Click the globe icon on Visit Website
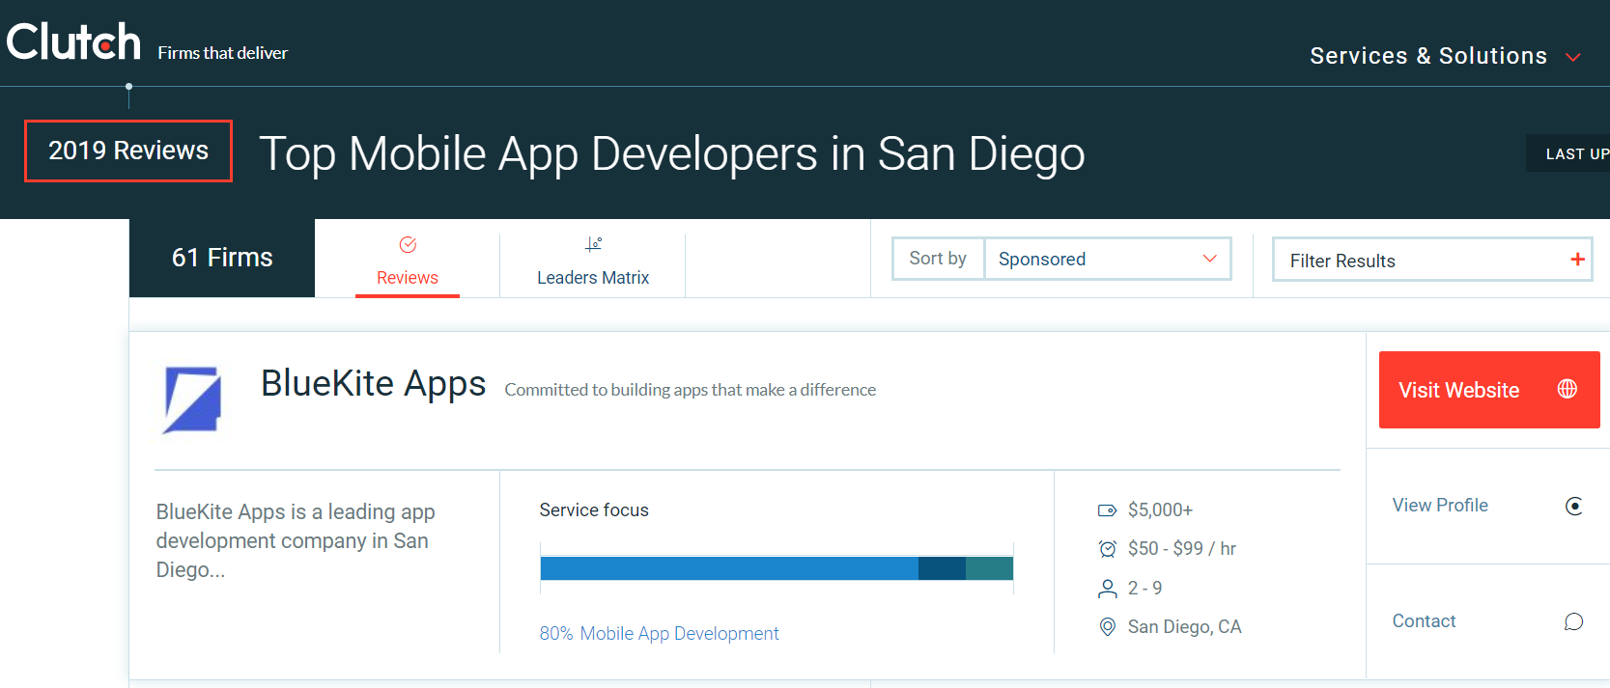Viewport: 1610px width, 688px height. click(1568, 389)
